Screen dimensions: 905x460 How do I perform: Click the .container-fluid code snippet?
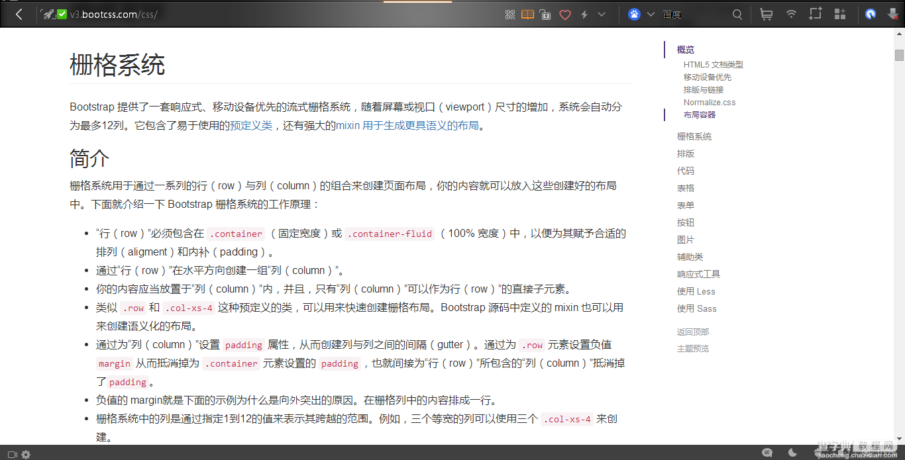[390, 234]
